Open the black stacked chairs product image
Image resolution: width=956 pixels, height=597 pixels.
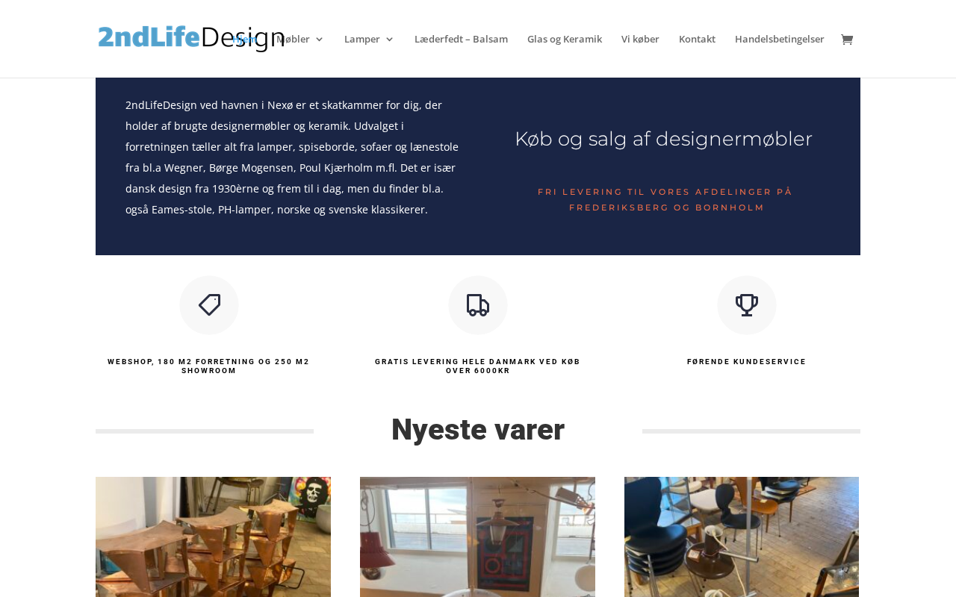click(x=742, y=537)
